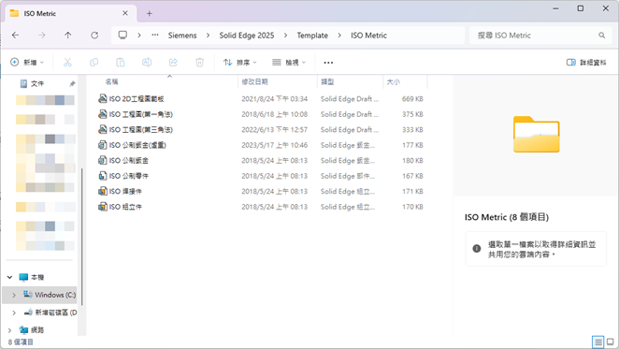
Task: Sort by 大小 (Size) column header
Action: pos(394,81)
